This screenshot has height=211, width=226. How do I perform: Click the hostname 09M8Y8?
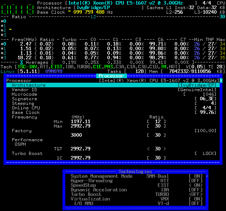point(54,72)
